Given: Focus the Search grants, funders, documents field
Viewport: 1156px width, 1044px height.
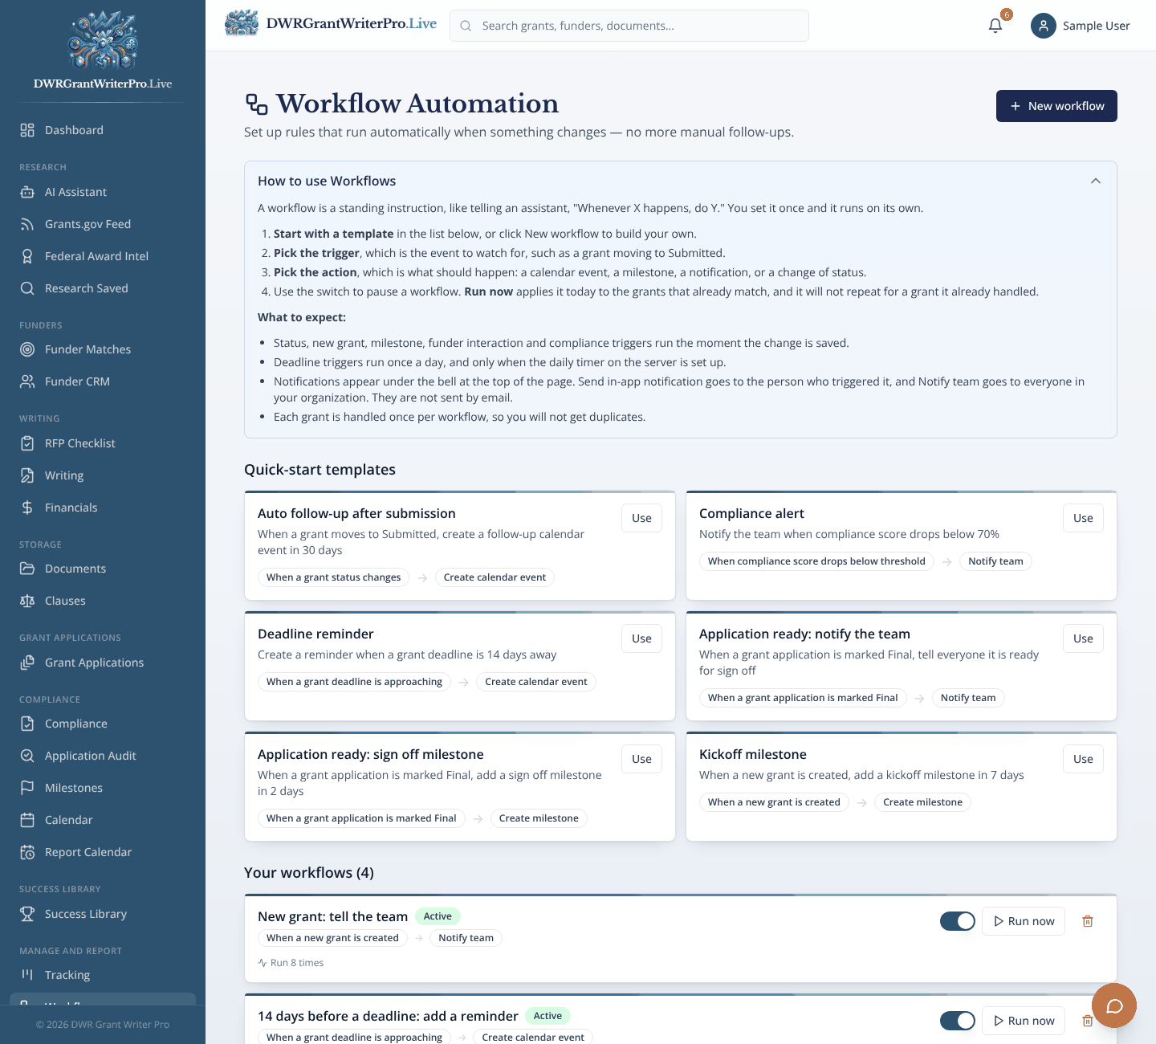Looking at the screenshot, I should point(629,26).
